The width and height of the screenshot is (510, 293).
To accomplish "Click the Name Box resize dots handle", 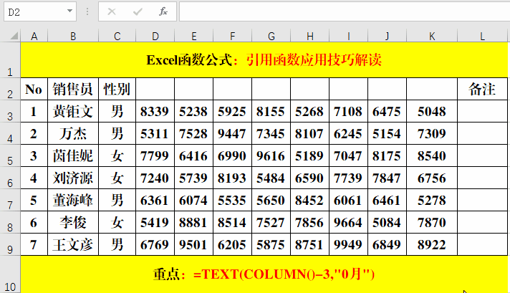I will pyautogui.click(x=87, y=11).
